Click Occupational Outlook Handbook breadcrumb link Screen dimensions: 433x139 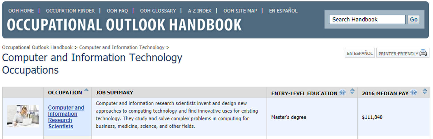37,47
